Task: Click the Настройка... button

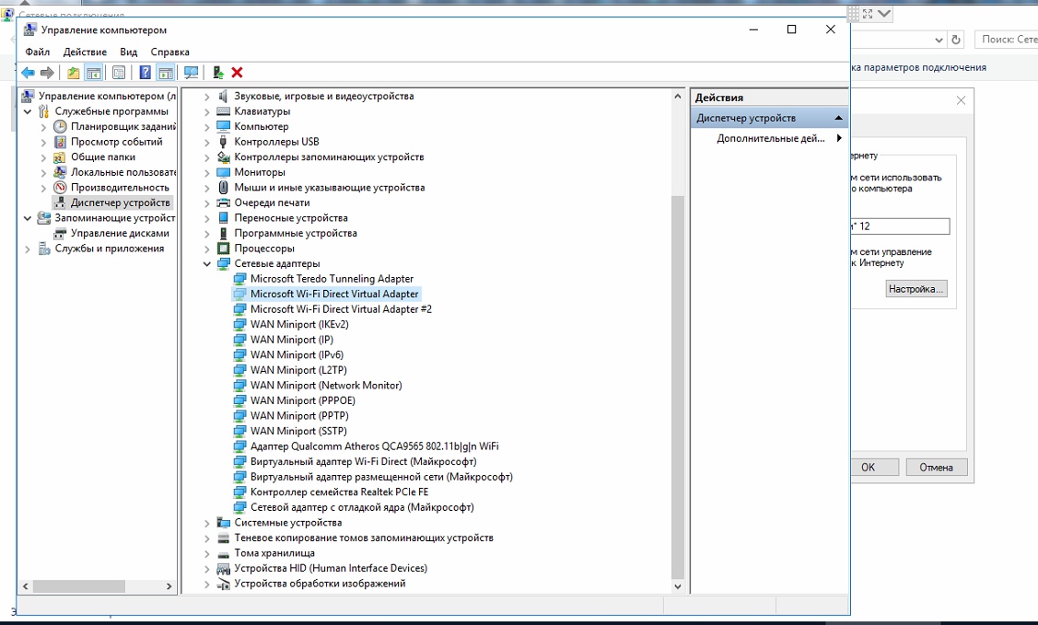Action: (x=916, y=289)
